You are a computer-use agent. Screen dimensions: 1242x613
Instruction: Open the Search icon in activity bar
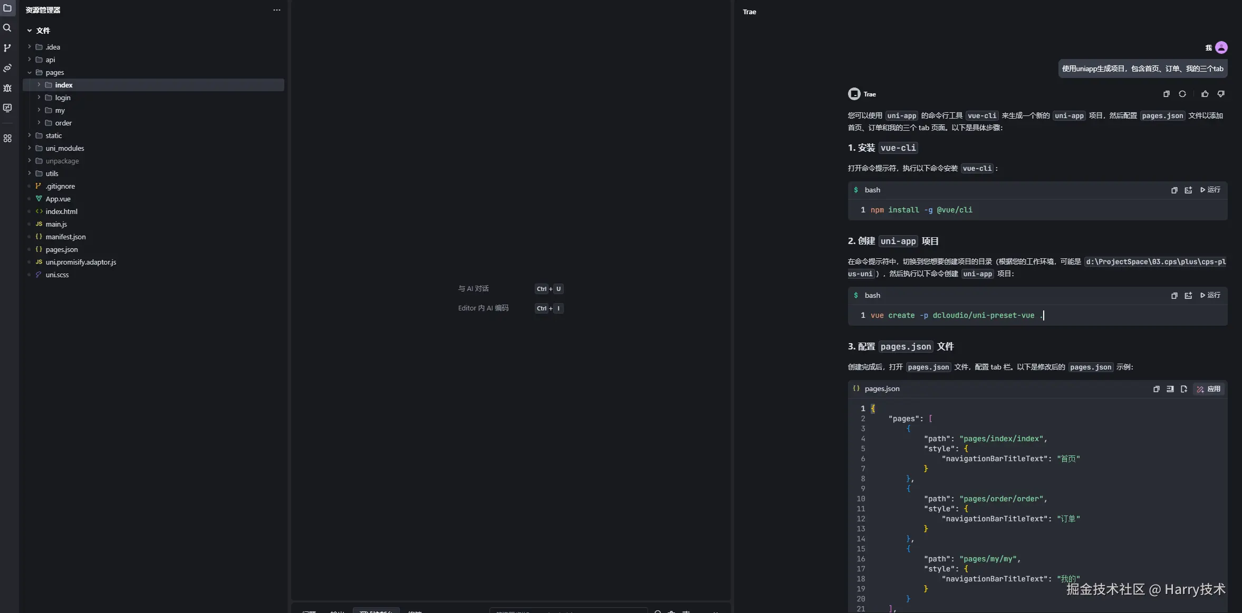7,28
